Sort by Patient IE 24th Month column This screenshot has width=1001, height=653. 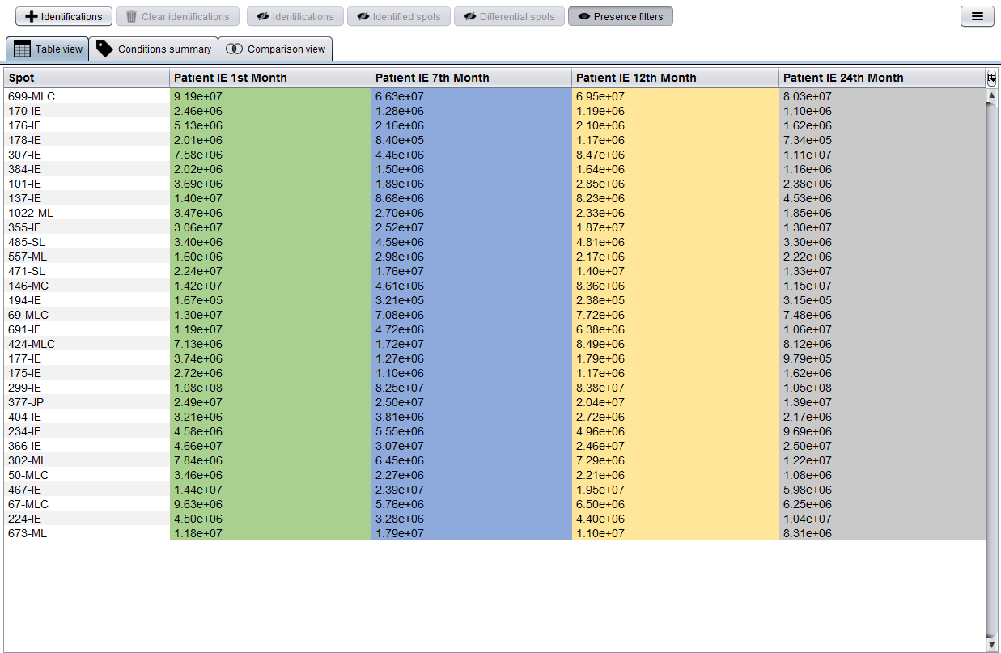(x=881, y=78)
